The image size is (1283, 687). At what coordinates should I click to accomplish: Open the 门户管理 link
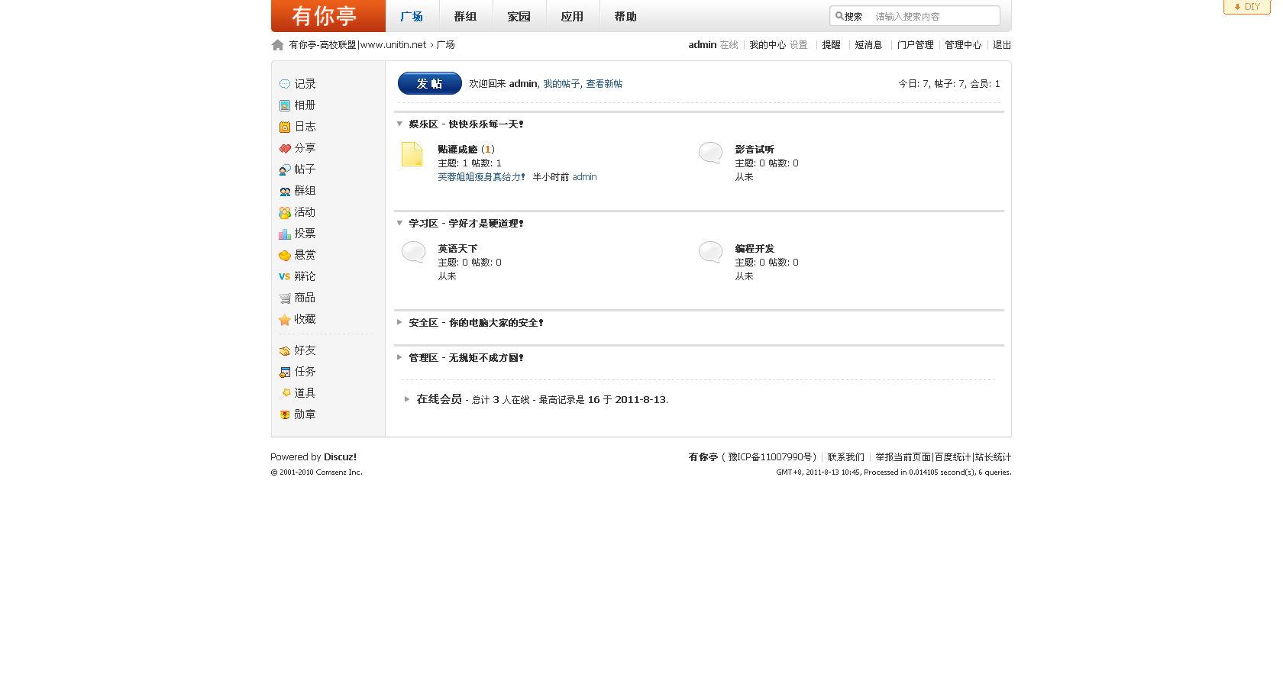916,45
